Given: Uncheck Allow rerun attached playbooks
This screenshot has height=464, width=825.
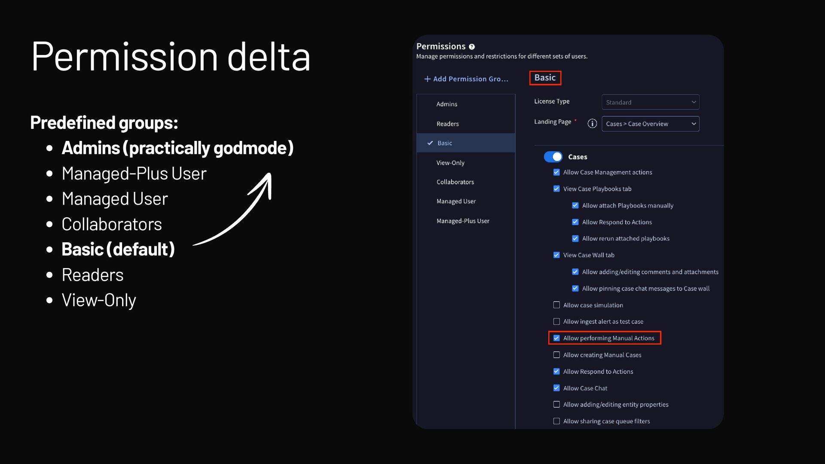Looking at the screenshot, I should click(x=575, y=238).
